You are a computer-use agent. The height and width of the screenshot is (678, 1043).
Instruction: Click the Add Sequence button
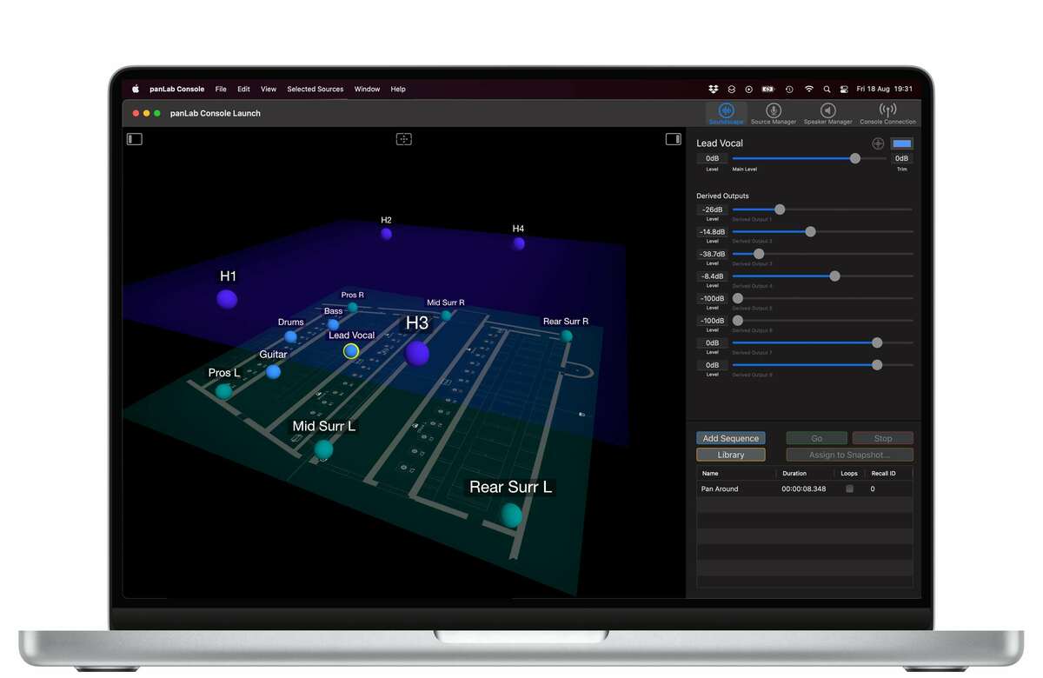pos(730,438)
